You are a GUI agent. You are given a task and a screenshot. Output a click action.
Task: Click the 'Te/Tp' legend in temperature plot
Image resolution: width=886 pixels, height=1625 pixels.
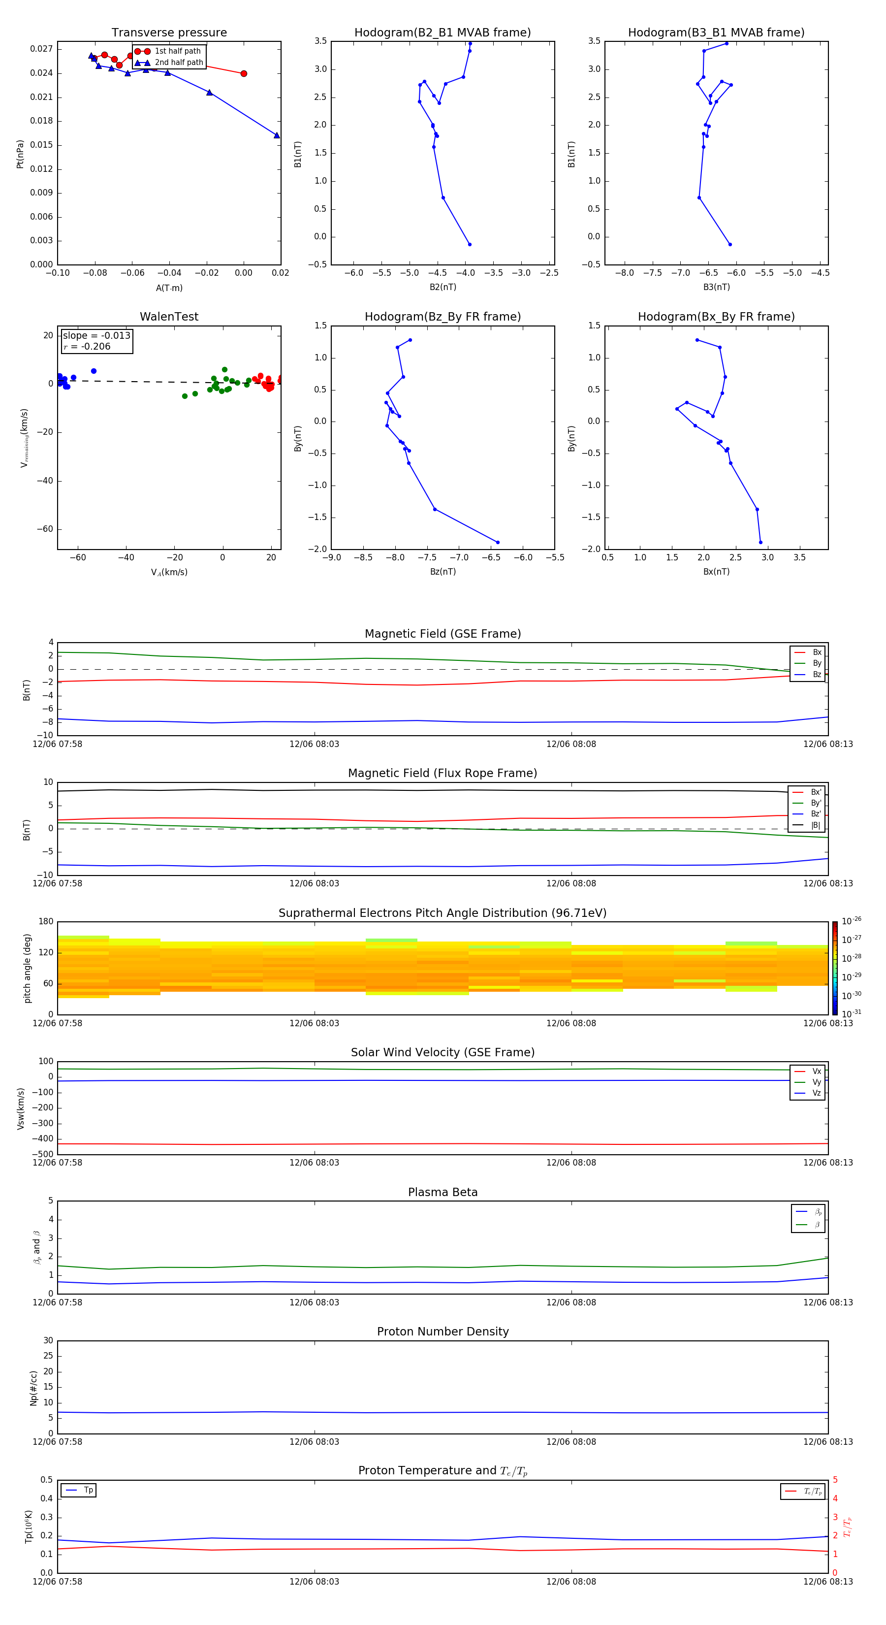pyautogui.click(x=803, y=1491)
